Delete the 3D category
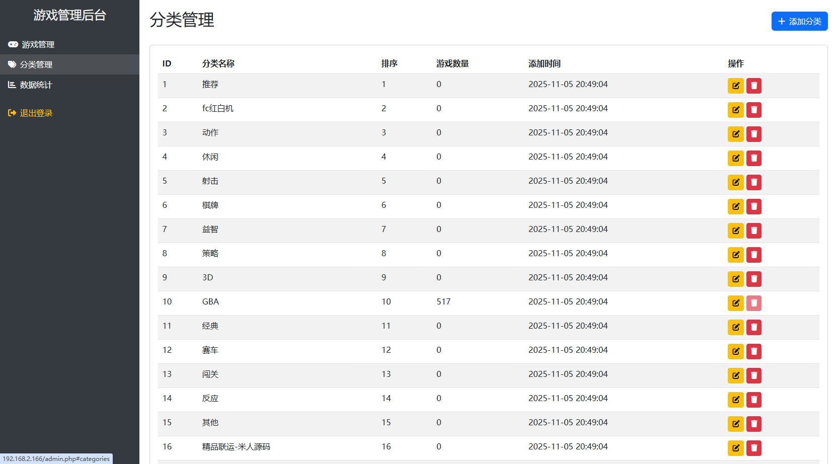This screenshot has height=464, width=838. pyautogui.click(x=753, y=279)
